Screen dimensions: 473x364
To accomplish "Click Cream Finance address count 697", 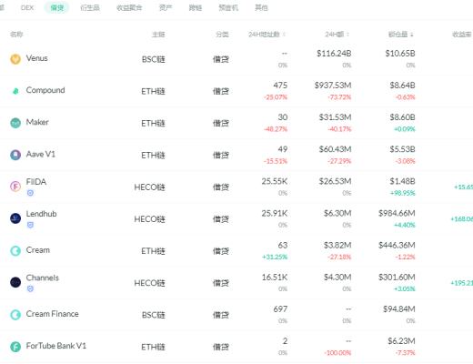I will coord(280,309).
